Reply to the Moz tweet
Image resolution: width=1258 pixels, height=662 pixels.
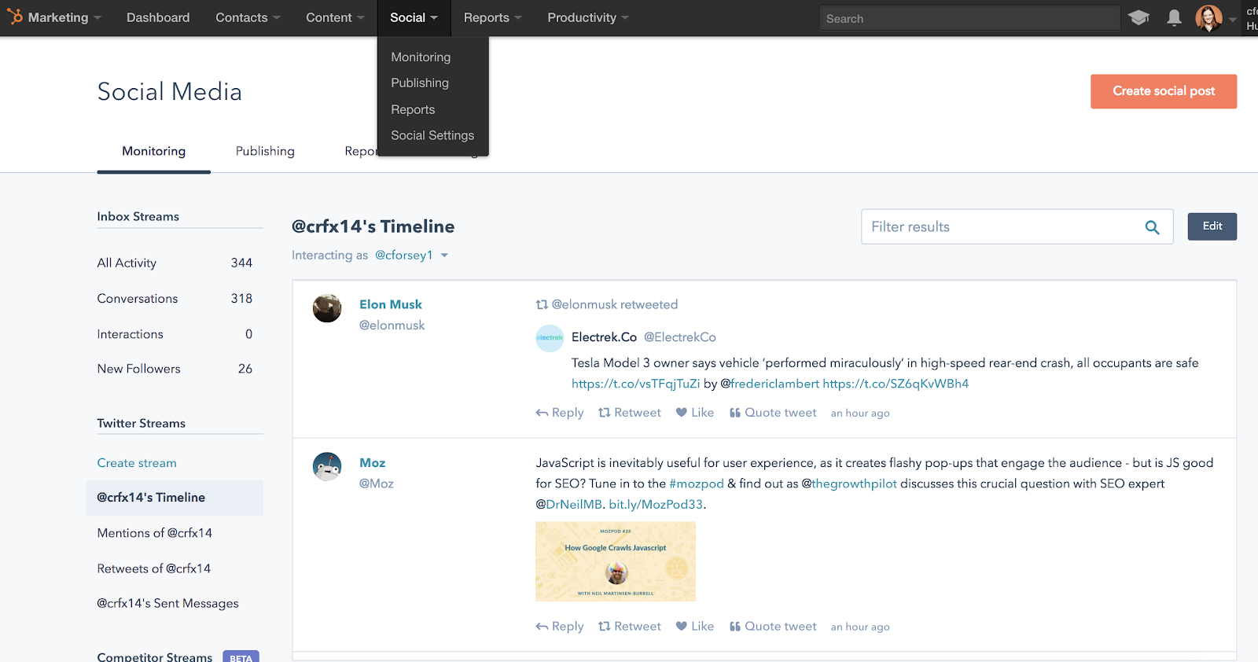[x=560, y=627]
